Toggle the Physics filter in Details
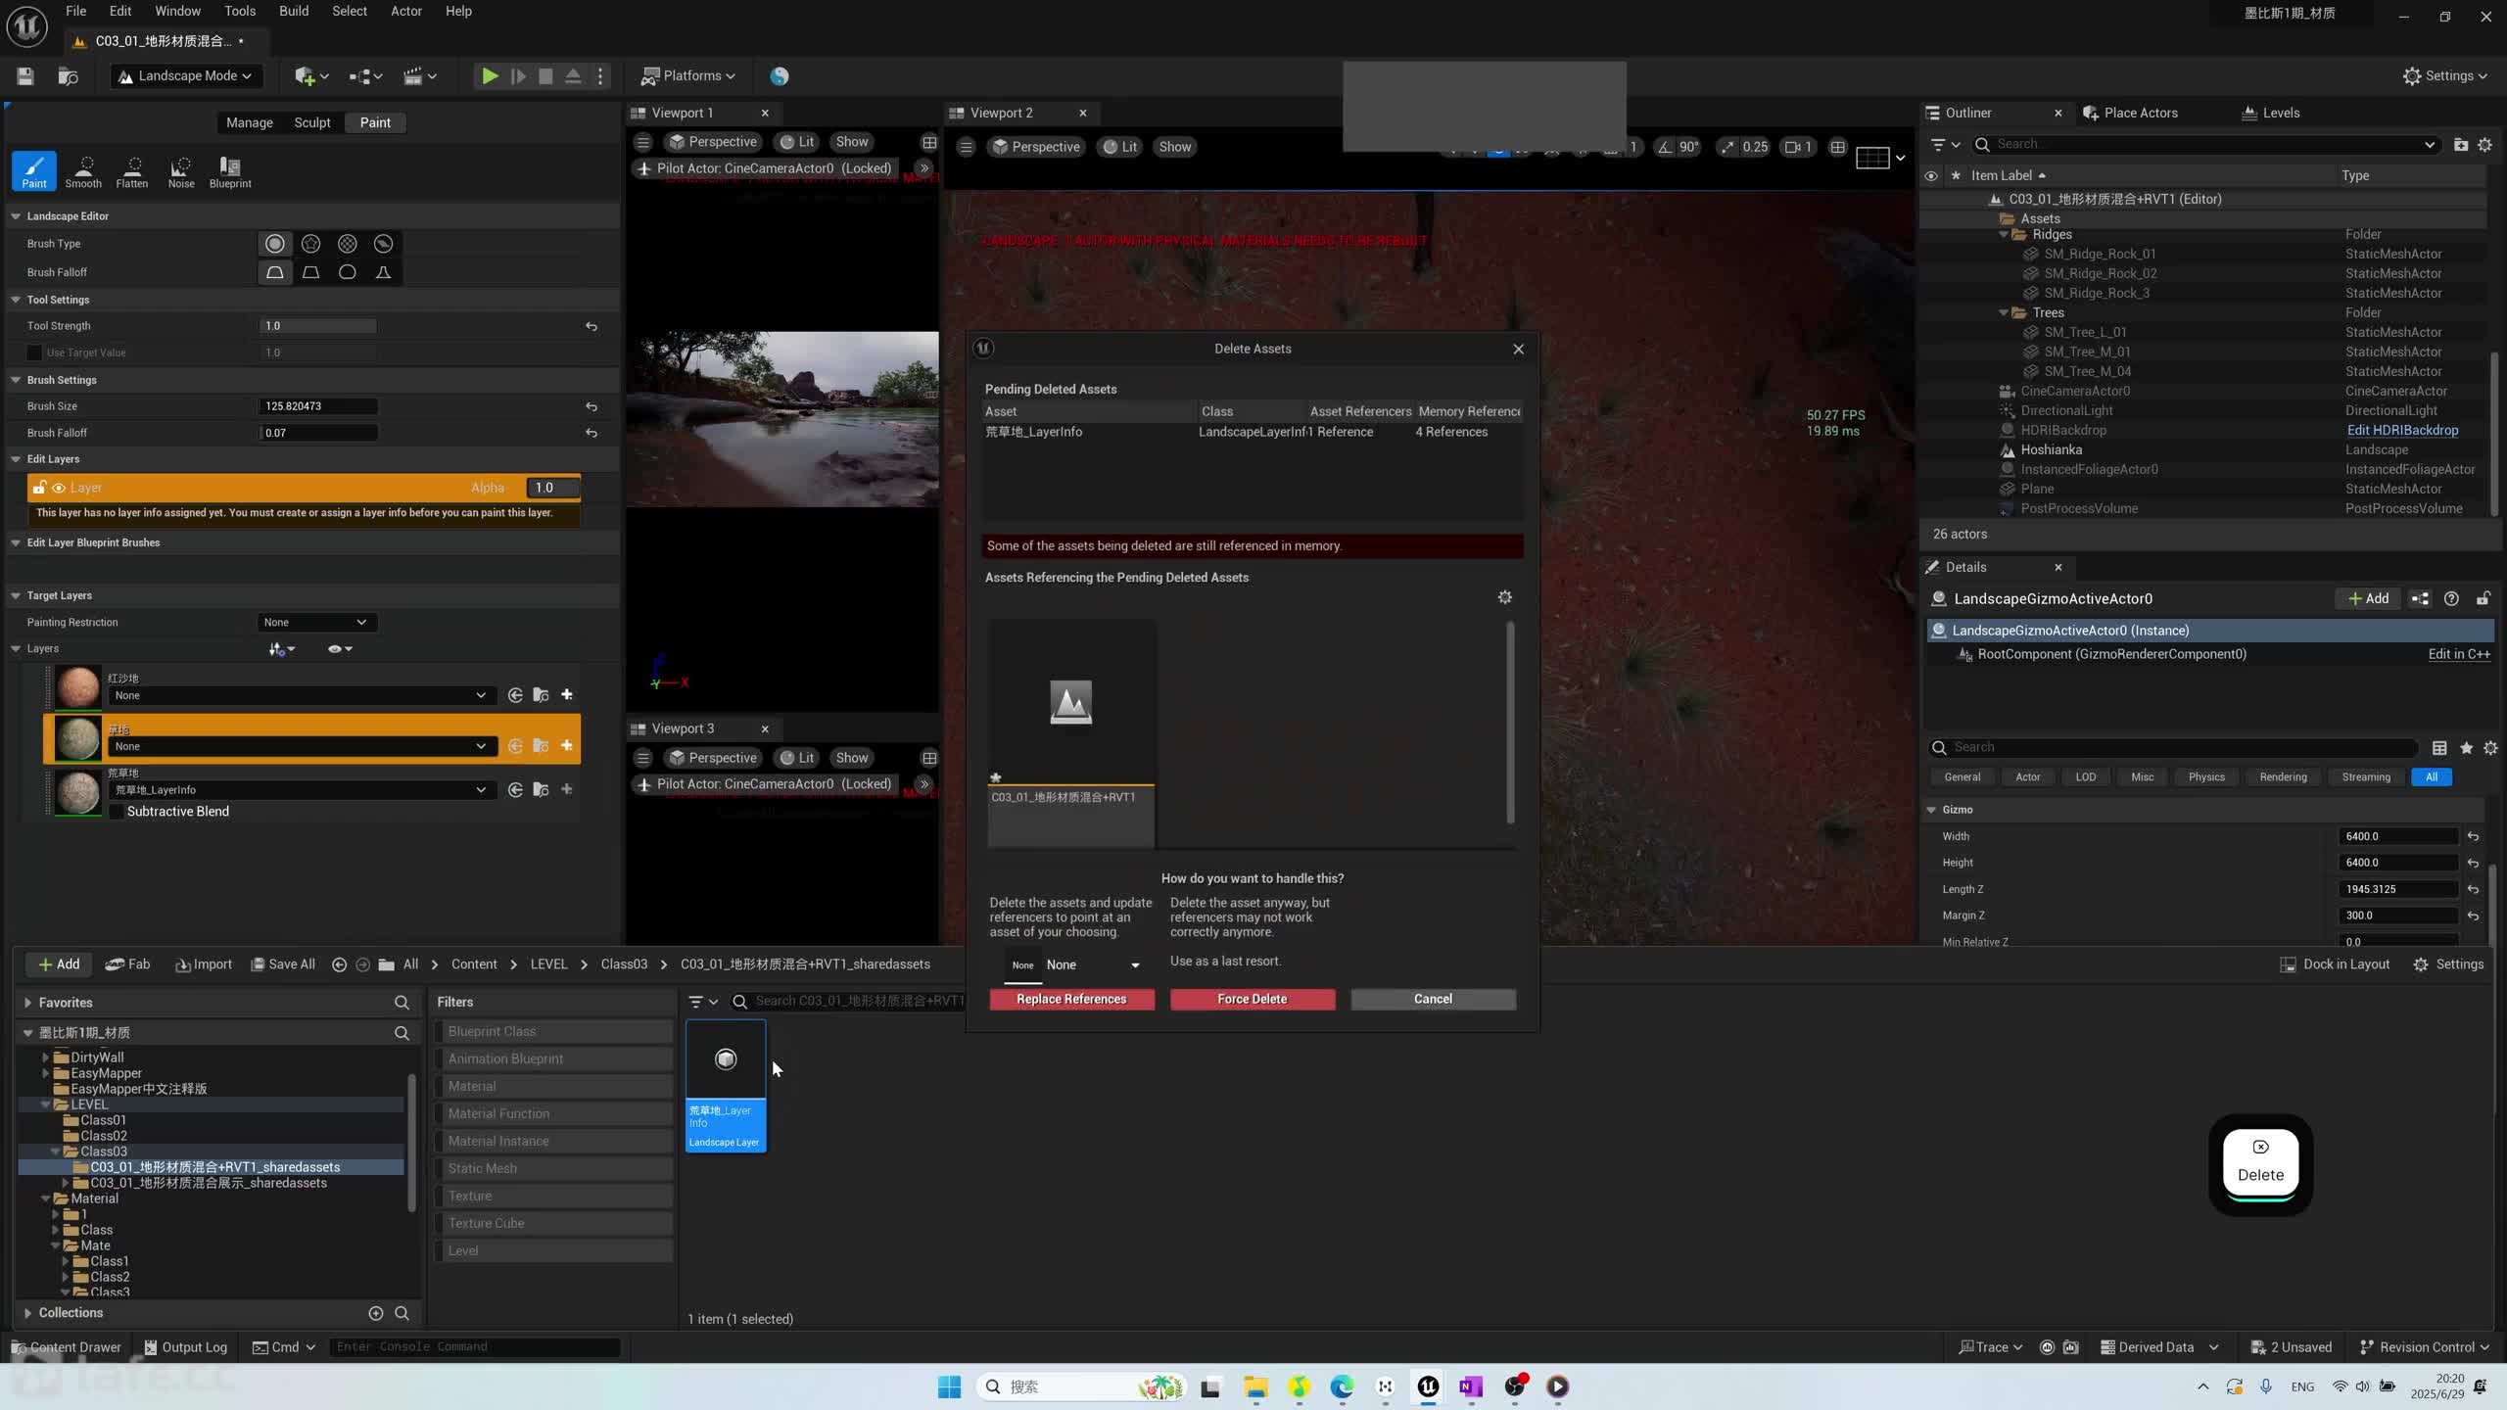The image size is (2507, 1410). (x=2206, y=777)
